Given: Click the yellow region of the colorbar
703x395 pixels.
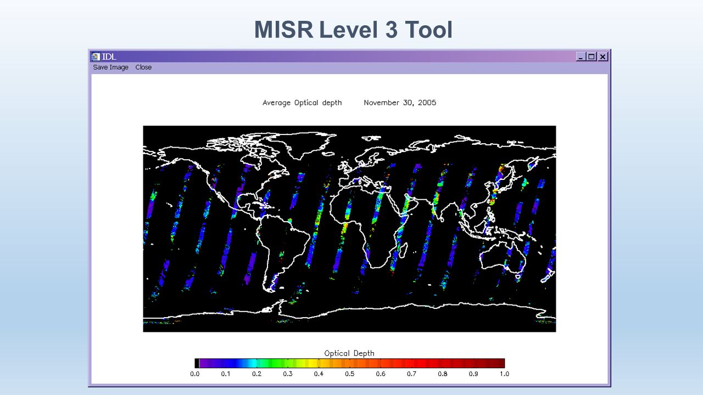Looking at the screenshot, I should [312, 363].
